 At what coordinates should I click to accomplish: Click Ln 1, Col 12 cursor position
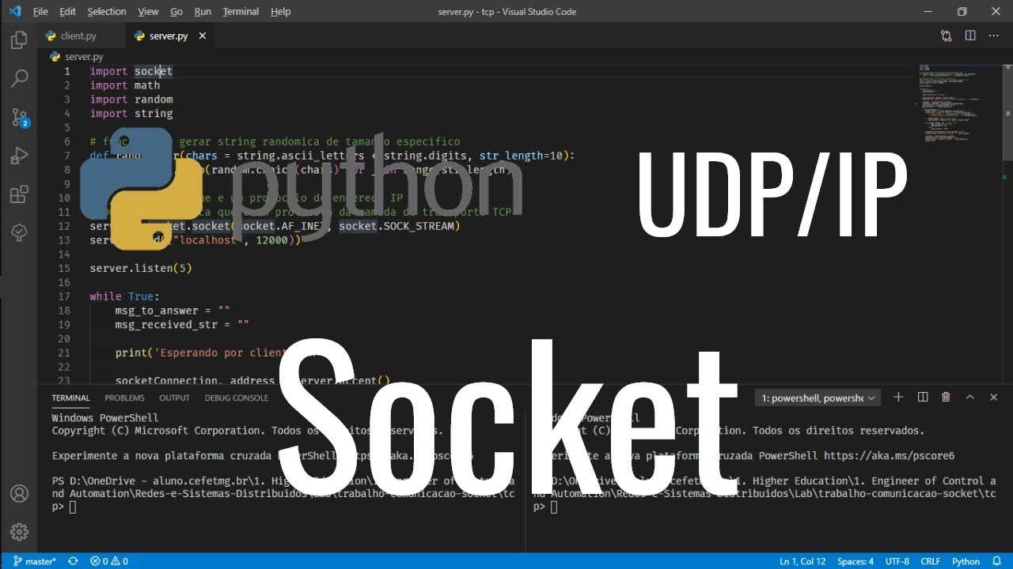coord(802,561)
